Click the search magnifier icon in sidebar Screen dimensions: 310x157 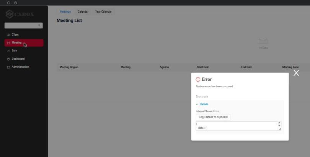tap(39, 26)
